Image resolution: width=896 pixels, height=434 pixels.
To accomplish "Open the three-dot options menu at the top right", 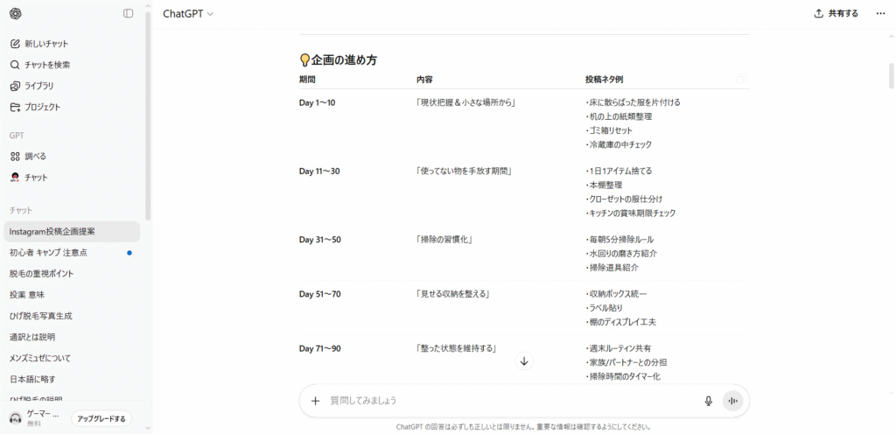I will [880, 13].
